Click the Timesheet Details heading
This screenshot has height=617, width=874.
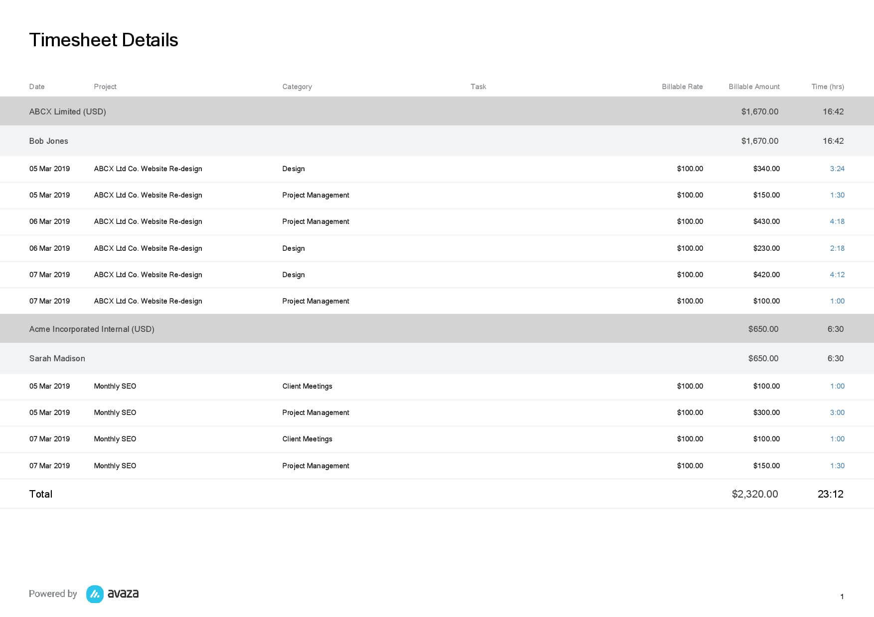coord(104,40)
